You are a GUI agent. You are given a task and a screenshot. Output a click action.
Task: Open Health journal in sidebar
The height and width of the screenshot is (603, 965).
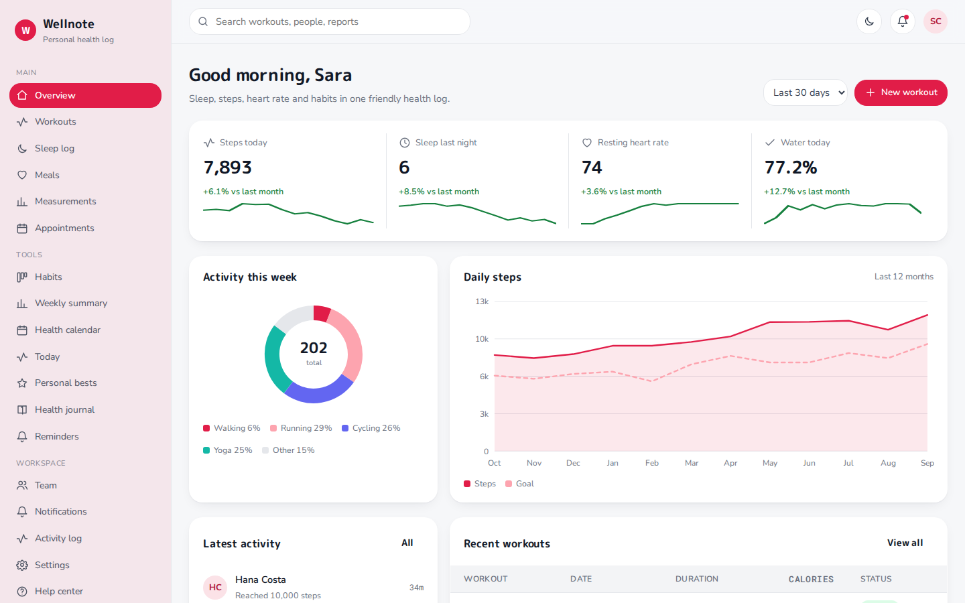[x=85, y=410]
